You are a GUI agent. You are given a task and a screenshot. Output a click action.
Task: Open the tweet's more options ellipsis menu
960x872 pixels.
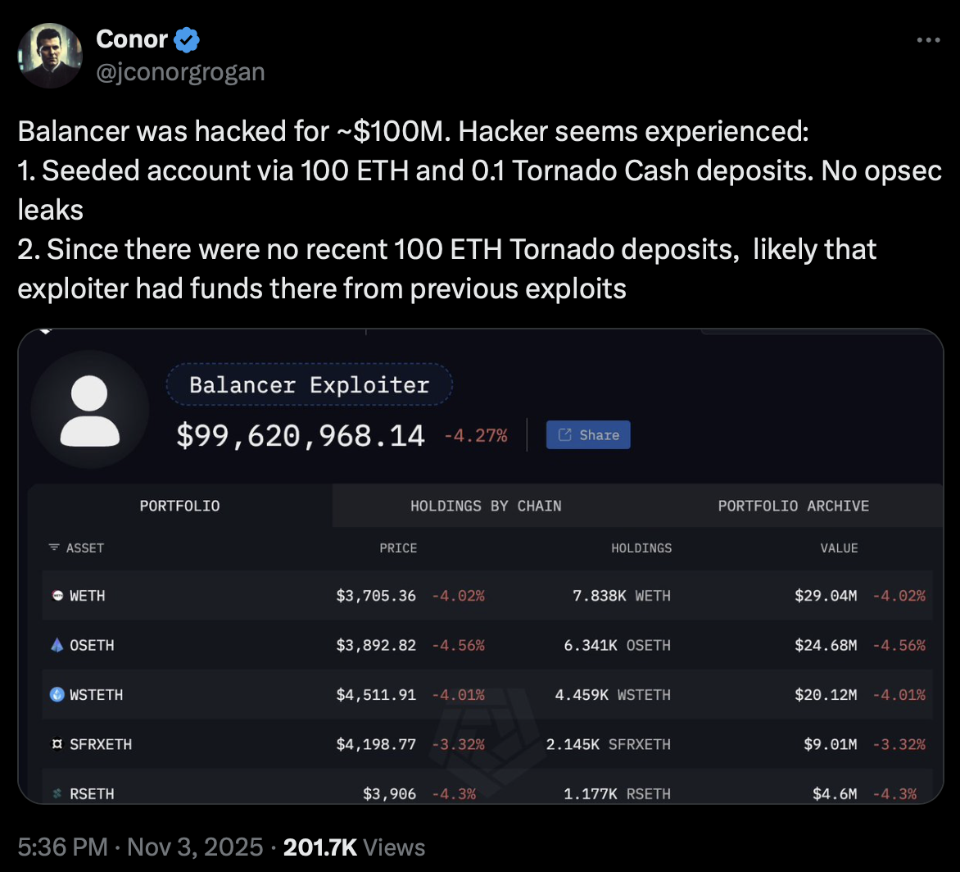pos(928,39)
